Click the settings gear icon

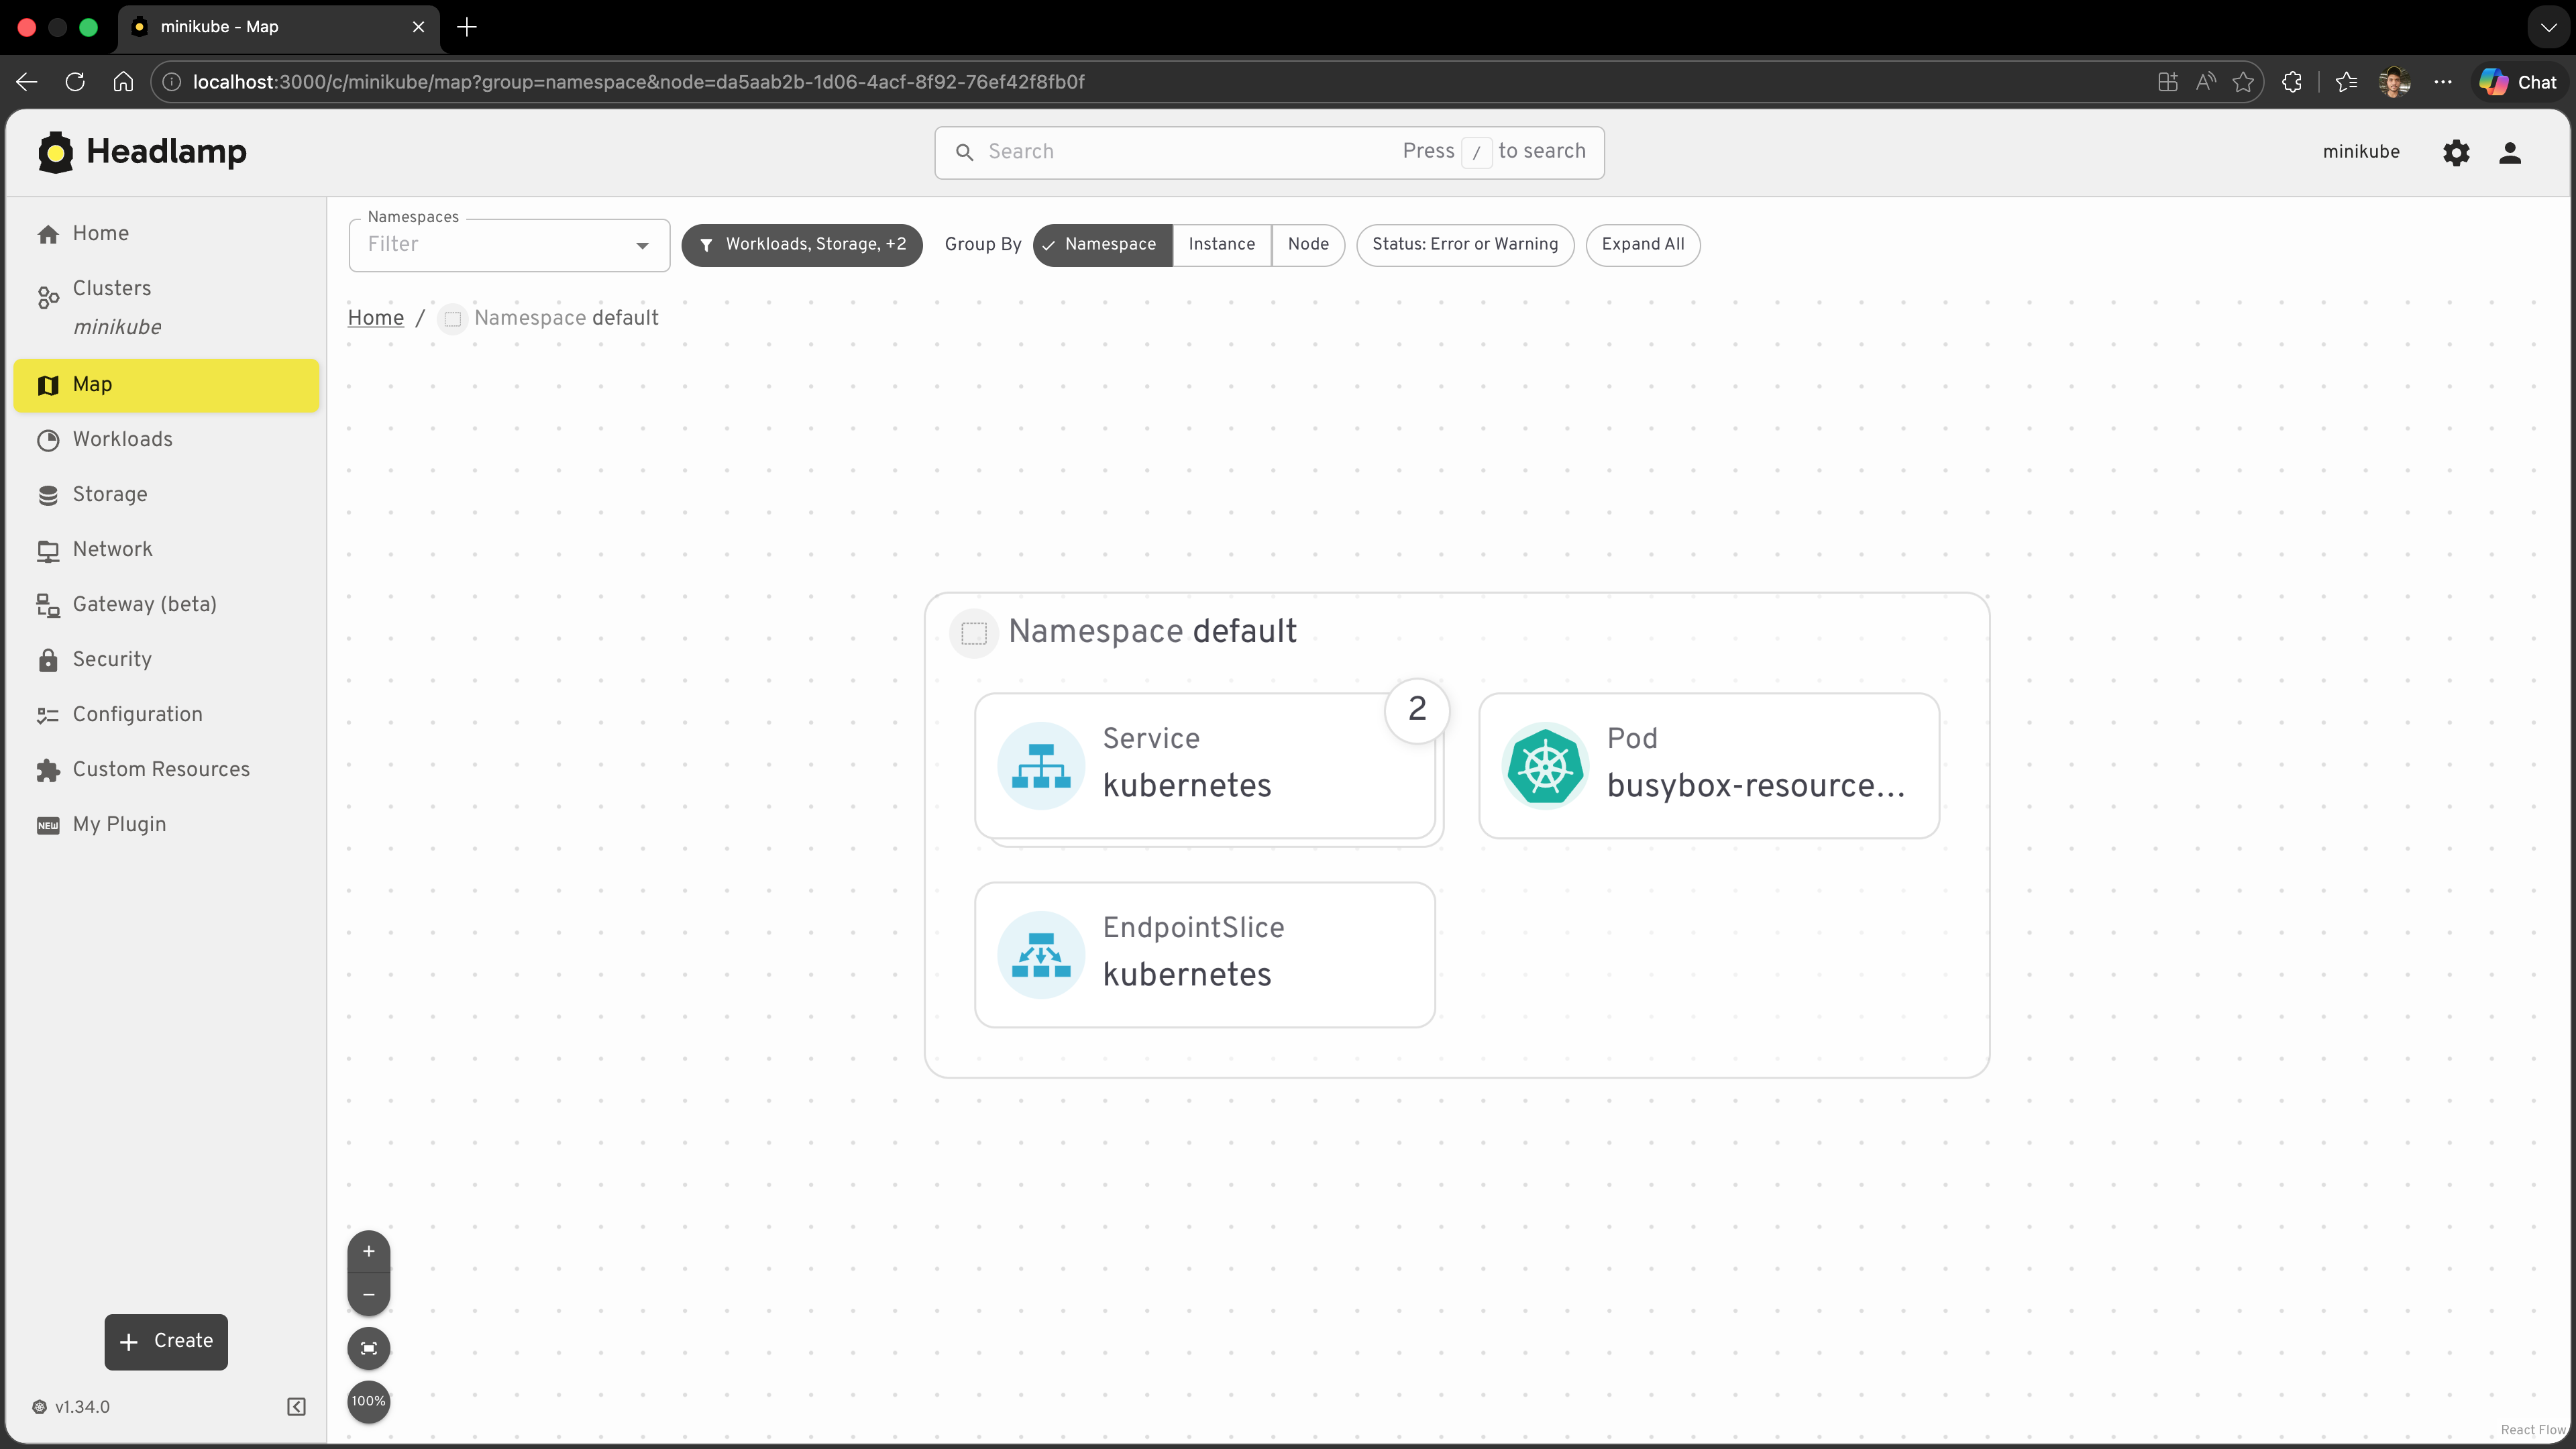pyautogui.click(x=2456, y=152)
